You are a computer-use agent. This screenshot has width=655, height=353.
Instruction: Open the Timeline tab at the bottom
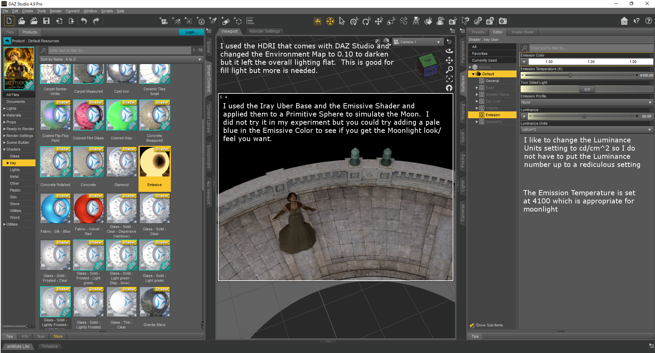pos(50,347)
